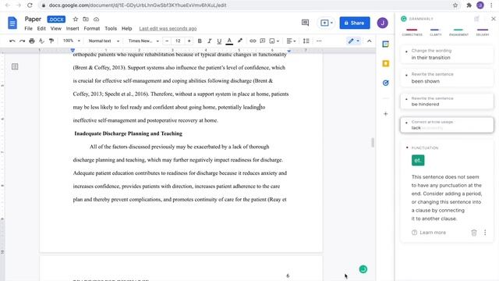Print the document
Screen dimensions: 499x281
(32, 41)
